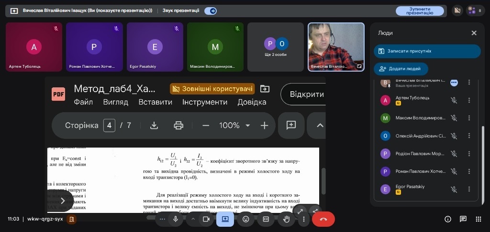490x232 pixels.
Task: Click the page number field showing 4
Action: pos(109,126)
